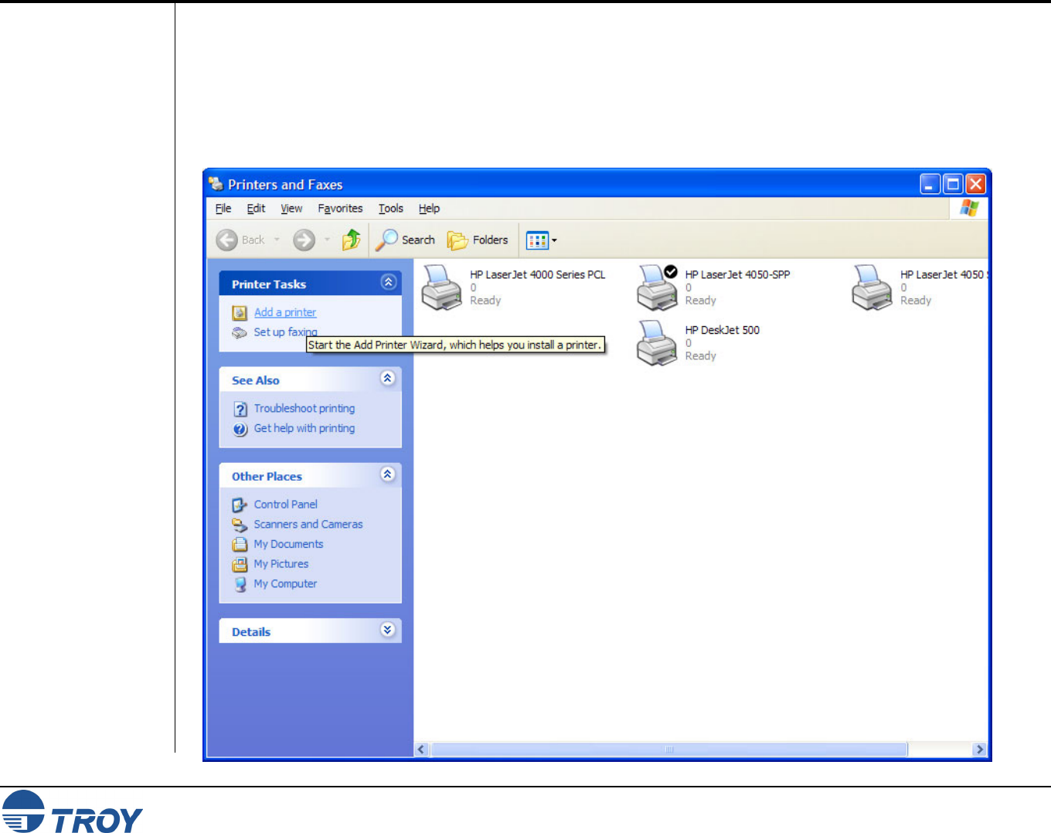The image size is (1051, 833).
Task: Select the partially hidden HP LaserJet 4050 printer icon
Action: [872, 287]
